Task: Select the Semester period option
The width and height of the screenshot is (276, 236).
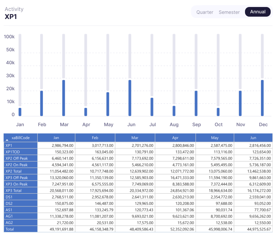Action: tap(229, 12)
